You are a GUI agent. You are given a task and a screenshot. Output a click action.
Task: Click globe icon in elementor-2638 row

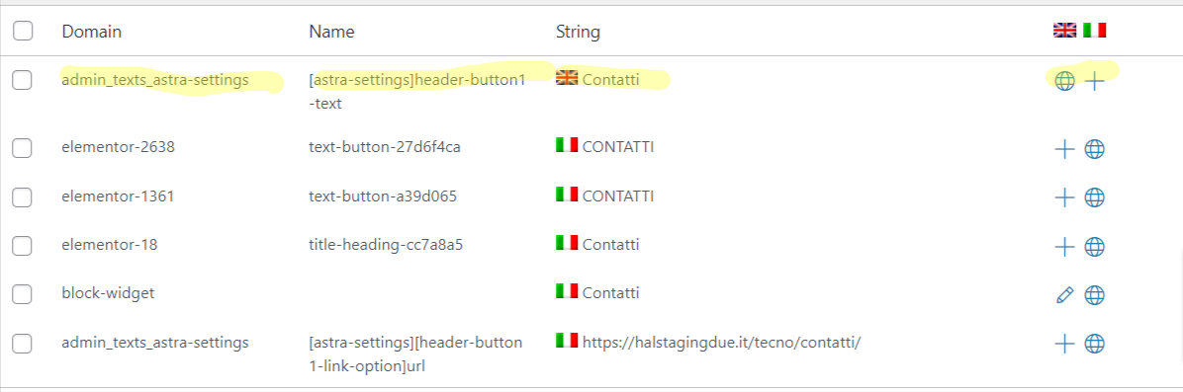pyautogui.click(x=1095, y=149)
